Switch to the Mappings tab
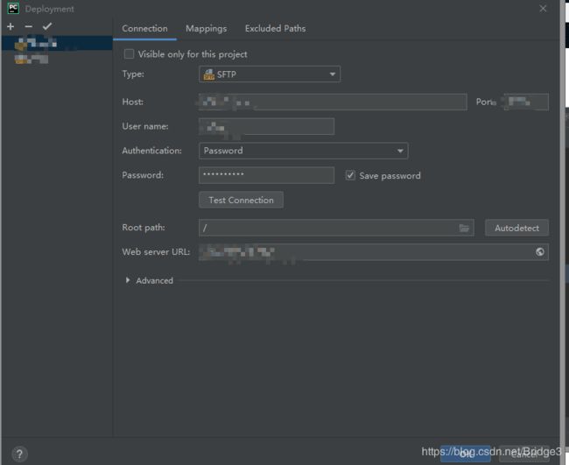The width and height of the screenshot is (569, 465). coord(206,28)
